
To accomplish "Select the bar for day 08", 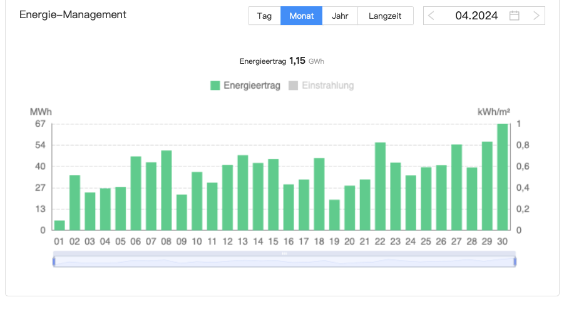I will (x=167, y=191).
